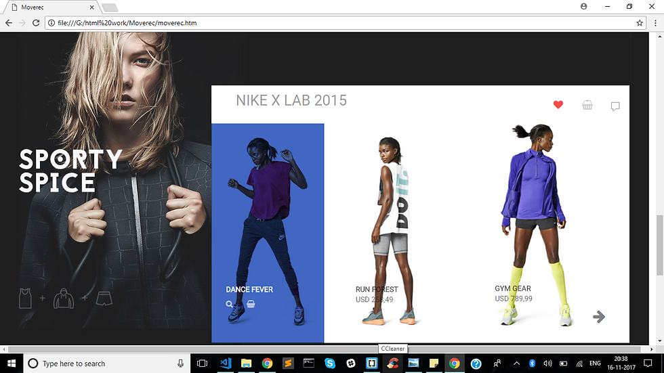Click the red heart favorite icon

pos(558,104)
